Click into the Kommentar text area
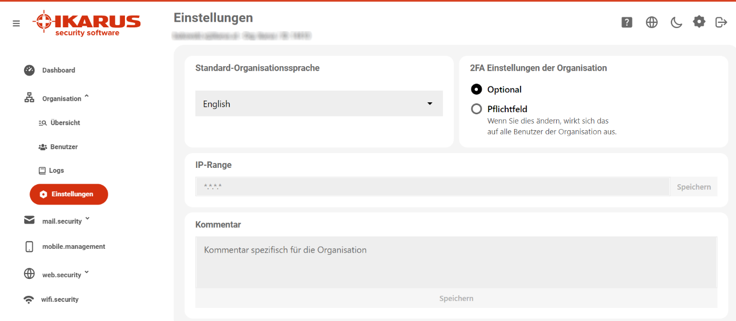This screenshot has width=736, height=321. (x=456, y=262)
